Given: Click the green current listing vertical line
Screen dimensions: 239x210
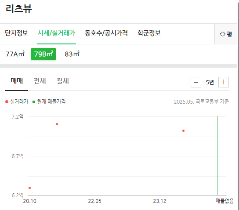Looking at the screenshot, I should pyautogui.click(x=217, y=156).
